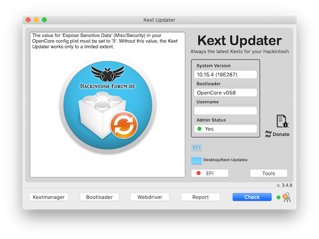Click the version number v. 3.4.8
Screen dimensions: 319x239
point(285,185)
